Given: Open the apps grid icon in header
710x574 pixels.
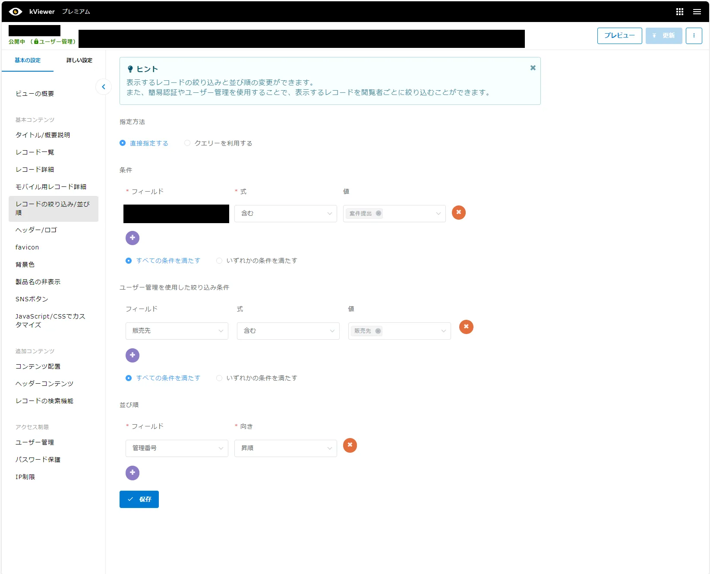Looking at the screenshot, I should (x=679, y=12).
